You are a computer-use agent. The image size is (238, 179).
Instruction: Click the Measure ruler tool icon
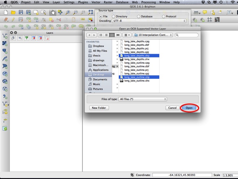point(196,13)
